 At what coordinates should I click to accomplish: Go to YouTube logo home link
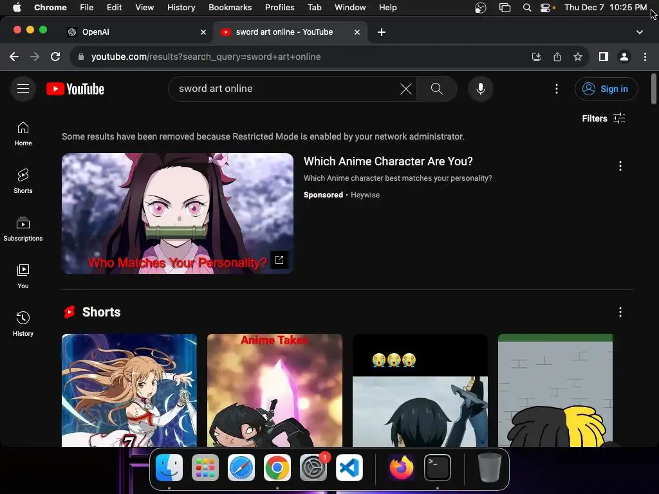[x=75, y=89]
